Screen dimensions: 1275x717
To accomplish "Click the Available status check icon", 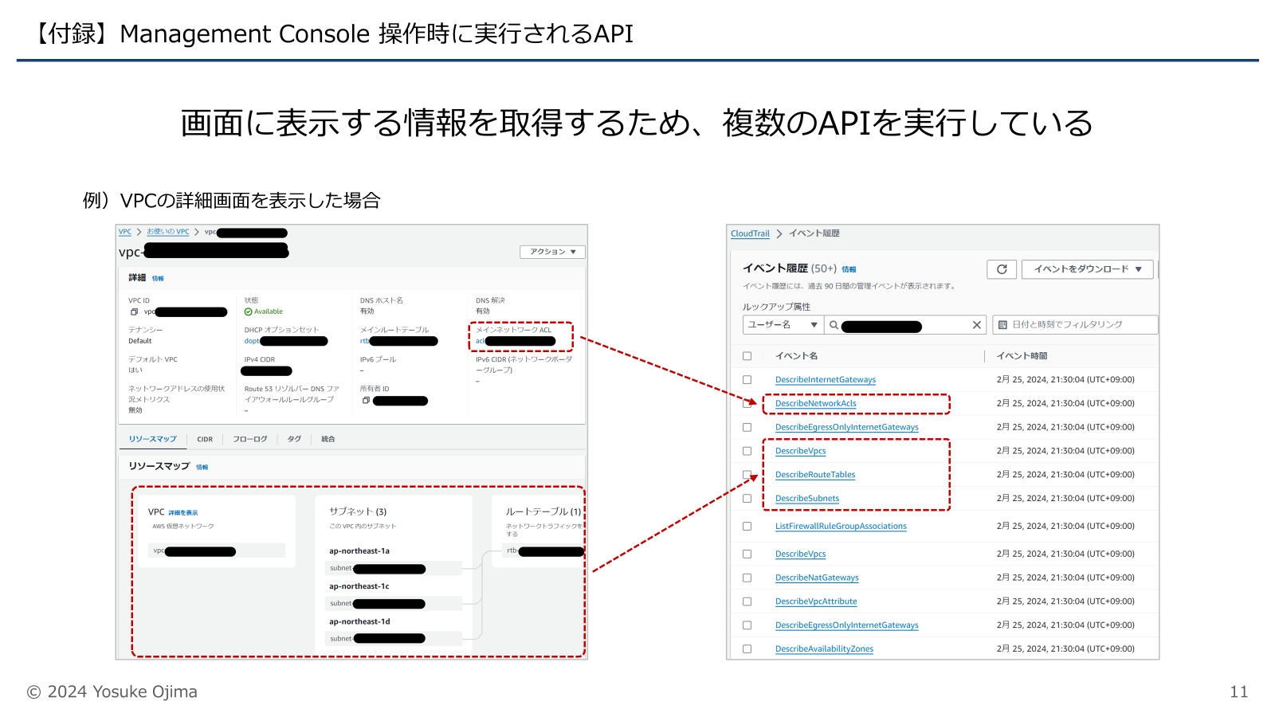I will coord(248,311).
